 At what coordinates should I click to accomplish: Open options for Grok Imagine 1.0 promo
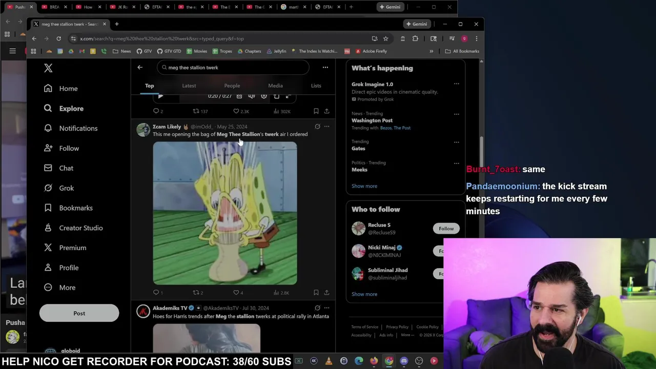tap(456, 84)
